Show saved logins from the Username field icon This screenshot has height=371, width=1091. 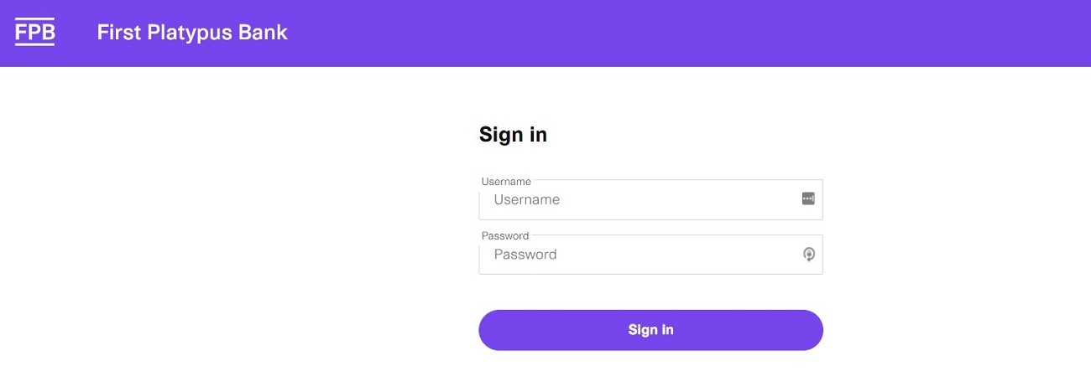pyautogui.click(x=808, y=198)
